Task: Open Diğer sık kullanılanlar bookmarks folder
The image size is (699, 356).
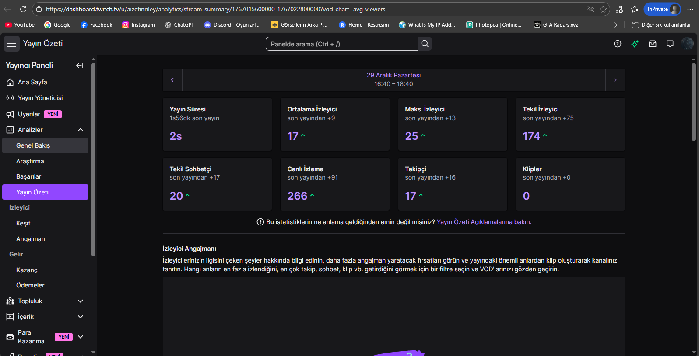Action: click(x=661, y=25)
